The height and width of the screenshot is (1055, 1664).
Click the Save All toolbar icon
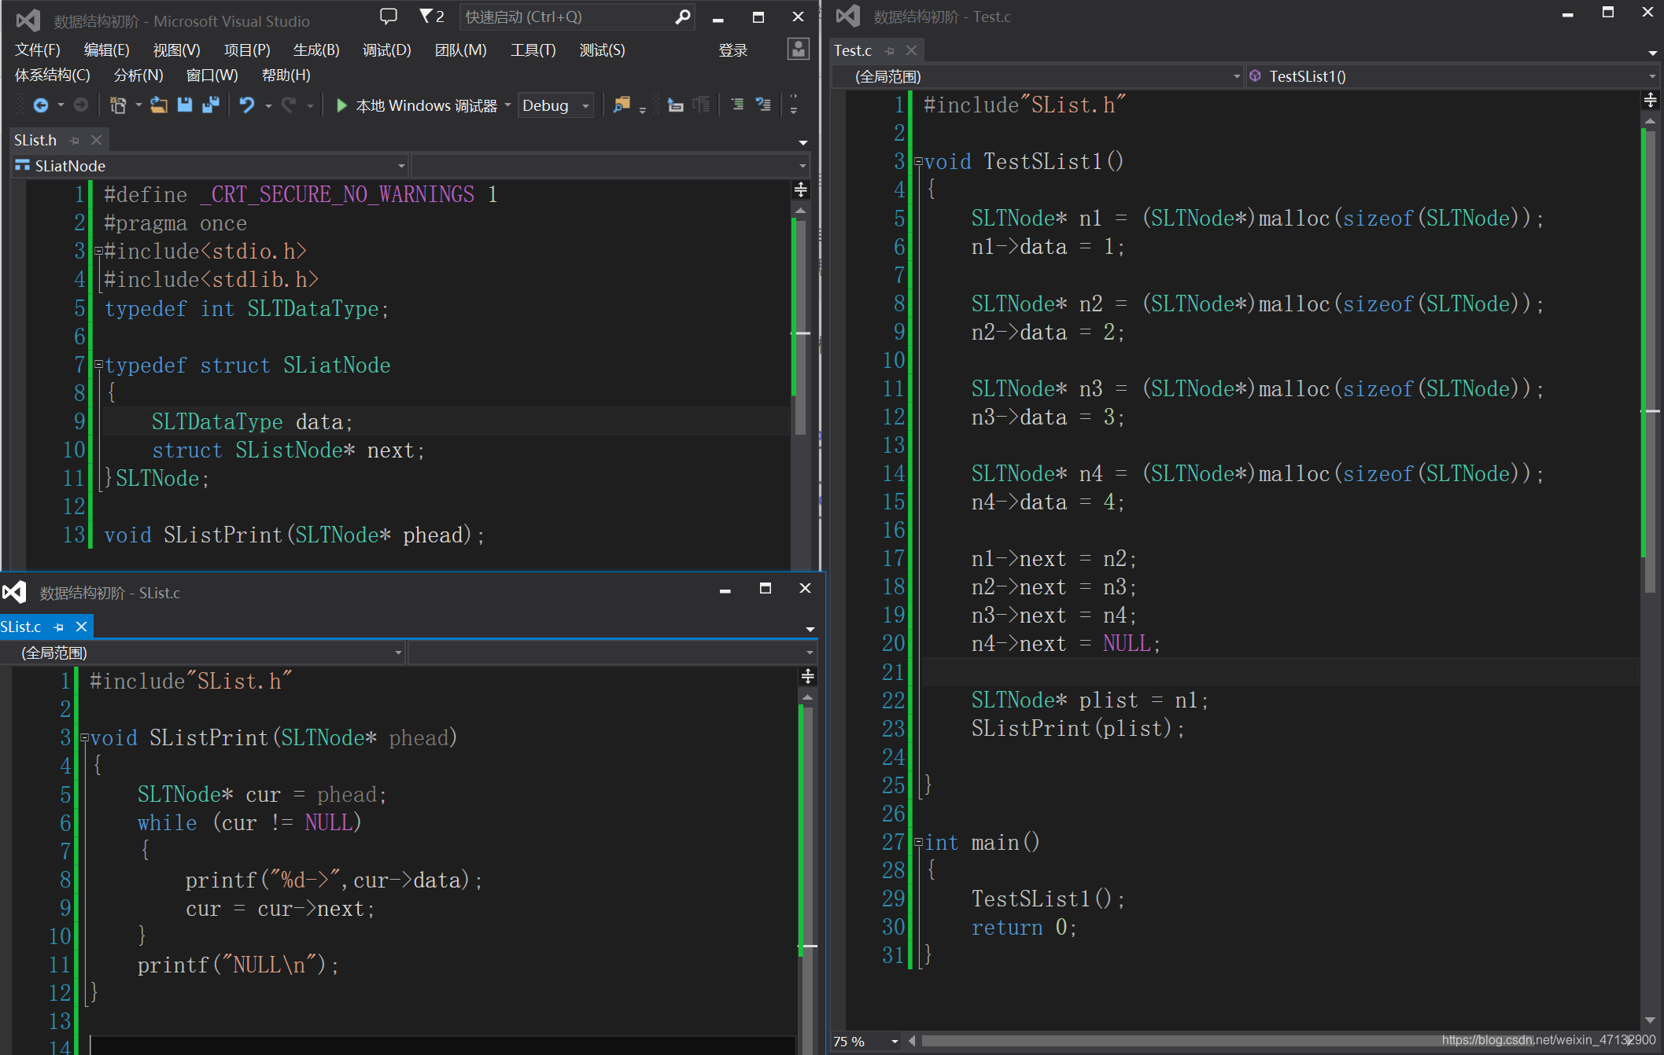click(x=210, y=105)
